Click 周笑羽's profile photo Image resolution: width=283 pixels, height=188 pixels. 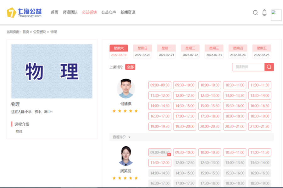126,156
